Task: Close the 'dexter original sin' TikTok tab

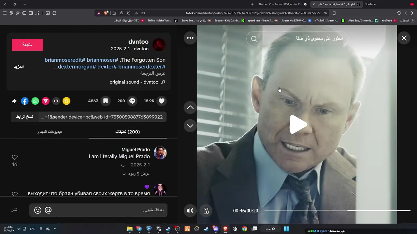Action: pos(314,4)
